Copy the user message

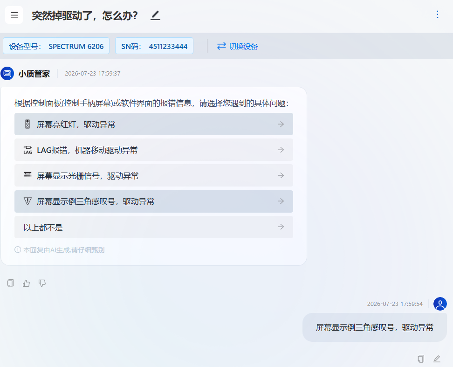pyautogui.click(x=421, y=359)
